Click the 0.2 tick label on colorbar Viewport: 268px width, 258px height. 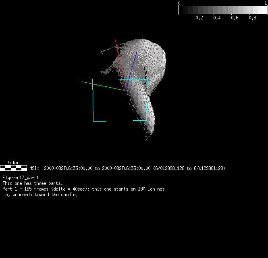click(x=199, y=18)
